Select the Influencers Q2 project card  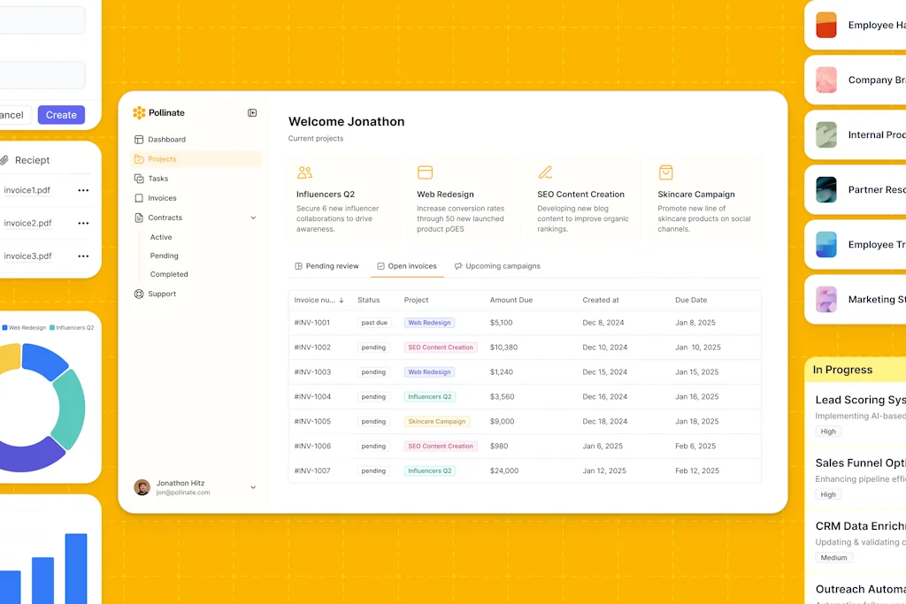click(x=346, y=200)
